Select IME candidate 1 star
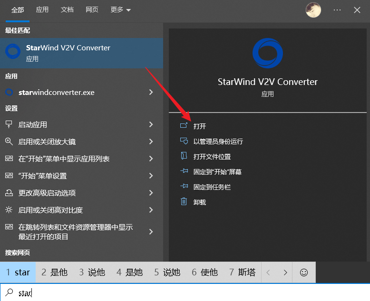This screenshot has width=370, height=301. click(x=18, y=272)
